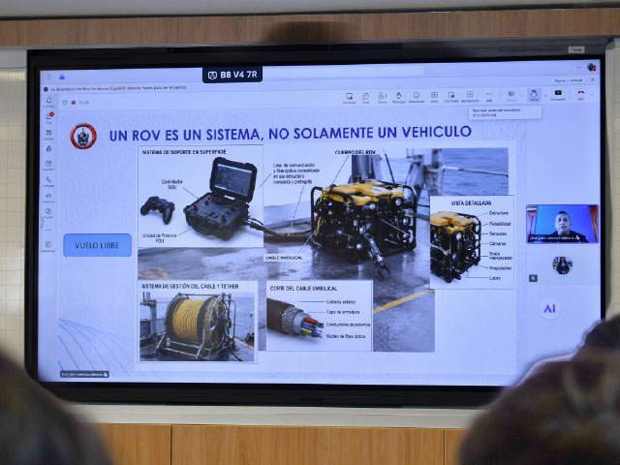Open the people-group icon below sidebar Chat
This screenshot has width=620, height=465.
(48, 134)
